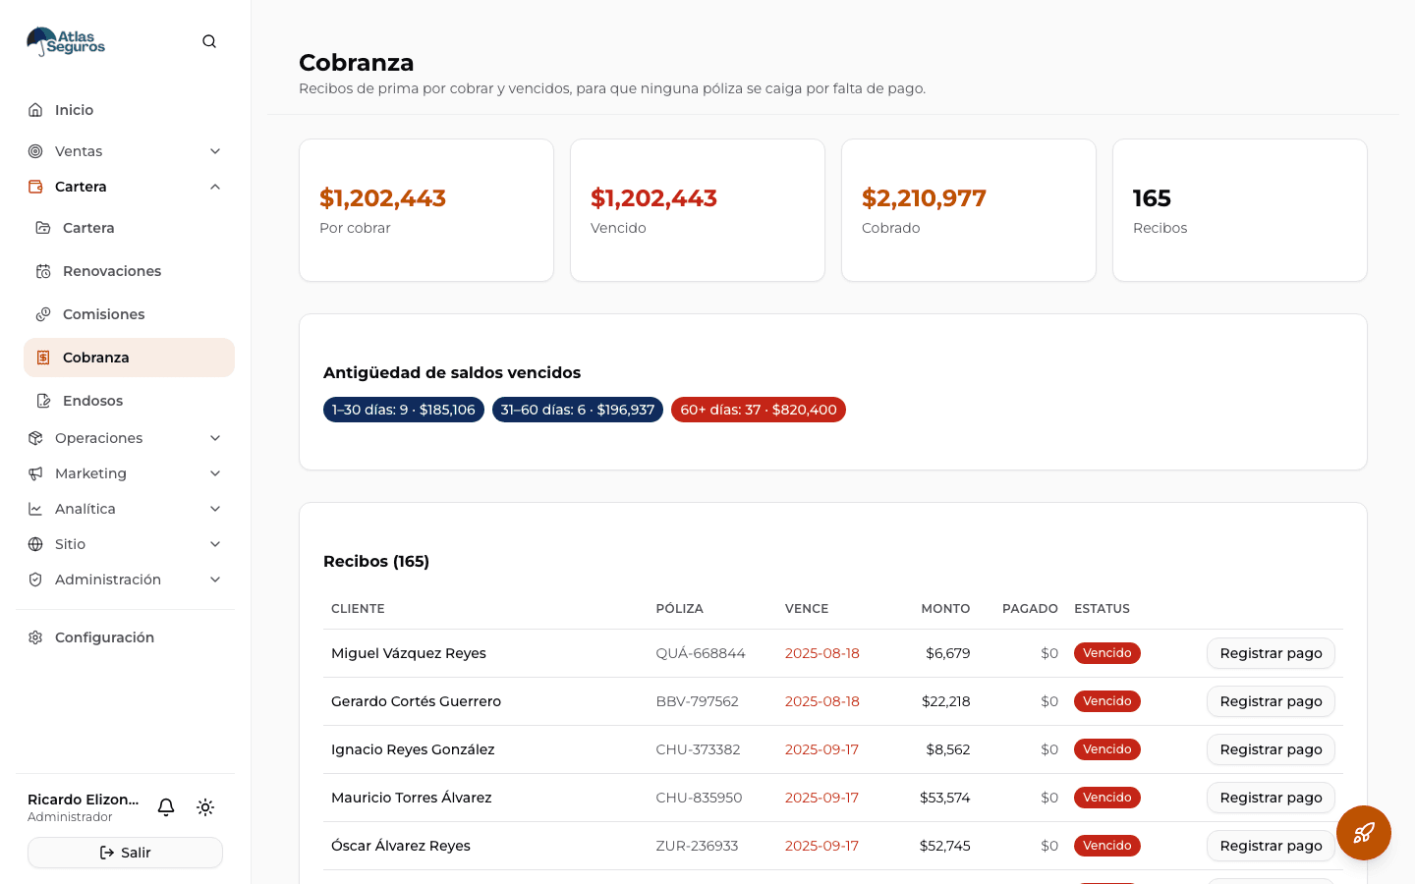Image resolution: width=1415 pixels, height=884 pixels.
Task: Toggle the light/dark theme sun icon
Action: (205, 807)
